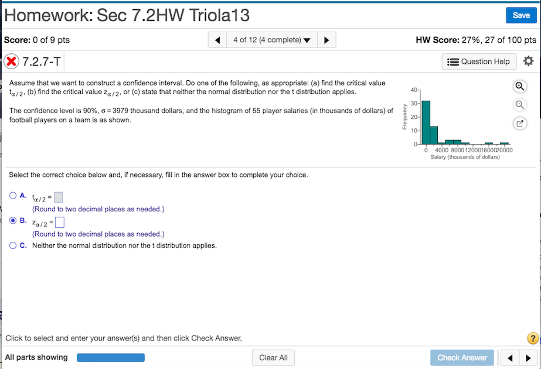Open the histogram in a larger window
The height and width of the screenshot is (369, 541).
click(x=519, y=124)
